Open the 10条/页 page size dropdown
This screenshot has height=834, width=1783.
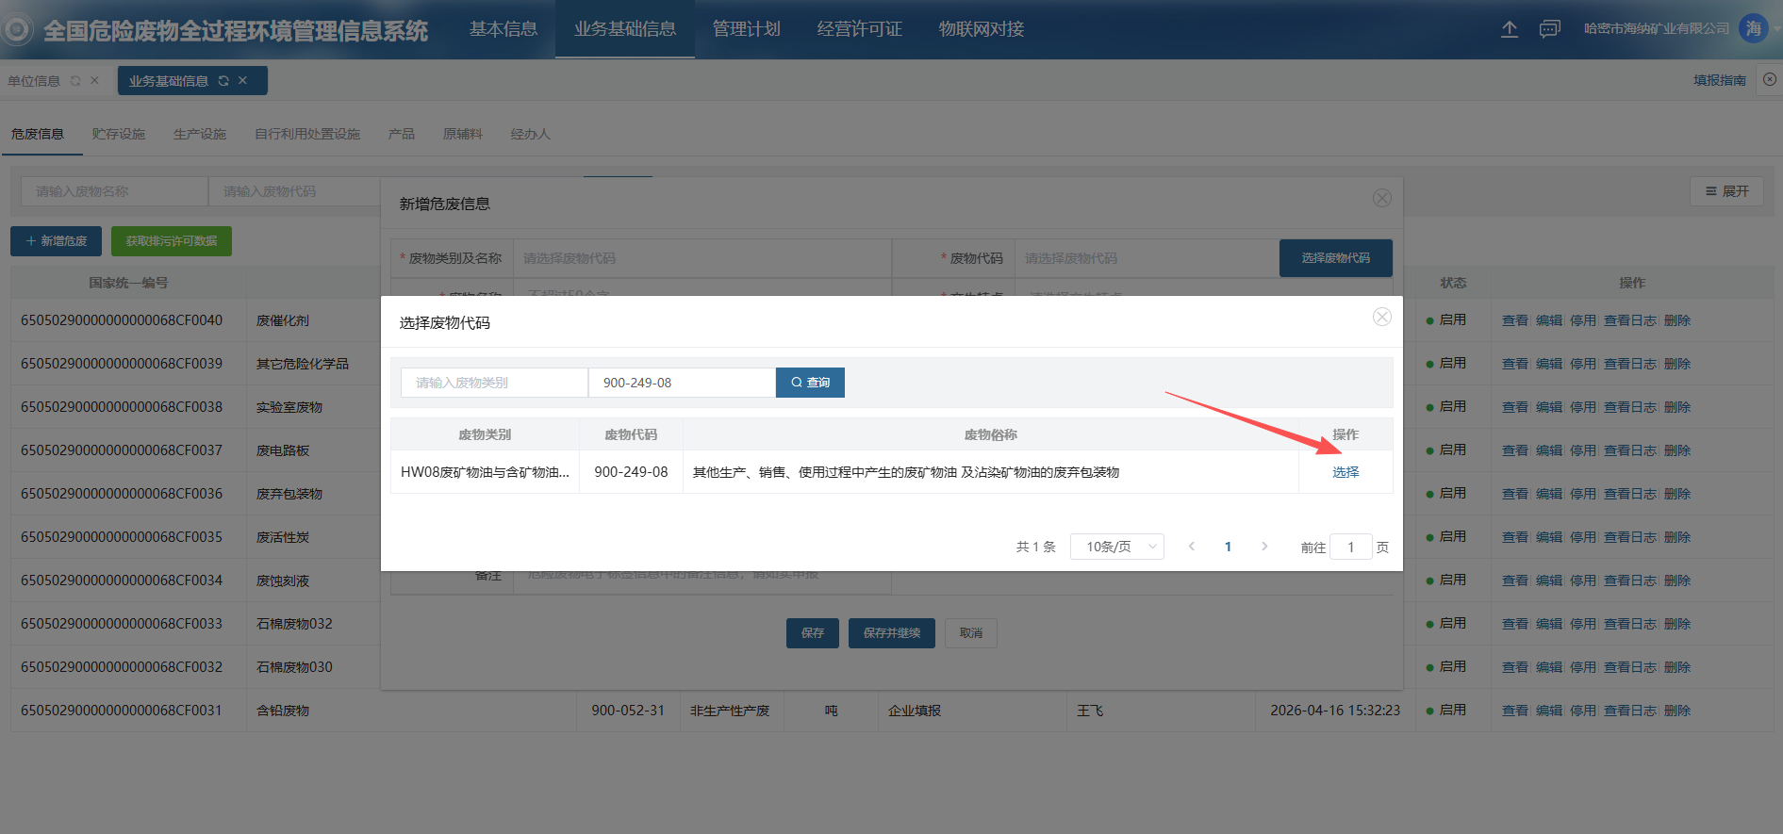(x=1117, y=547)
